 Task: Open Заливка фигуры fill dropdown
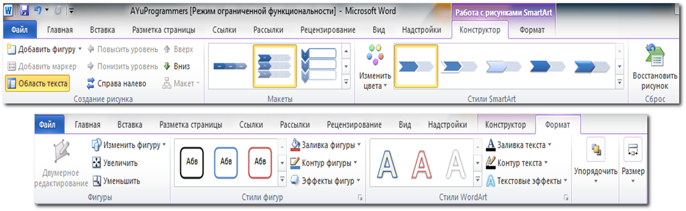326,145
